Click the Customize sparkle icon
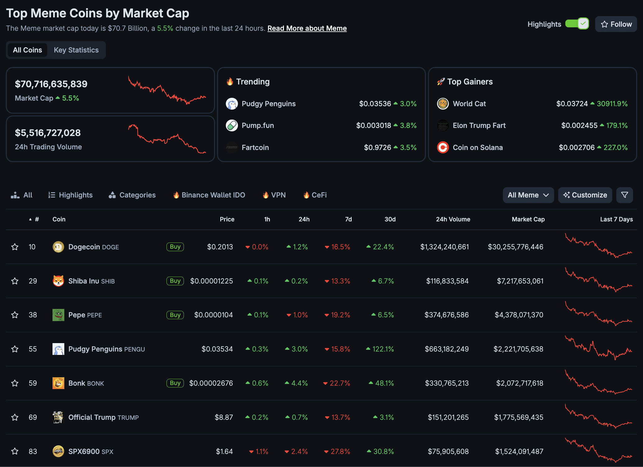Screen dimensions: 643x467 (x=567, y=195)
